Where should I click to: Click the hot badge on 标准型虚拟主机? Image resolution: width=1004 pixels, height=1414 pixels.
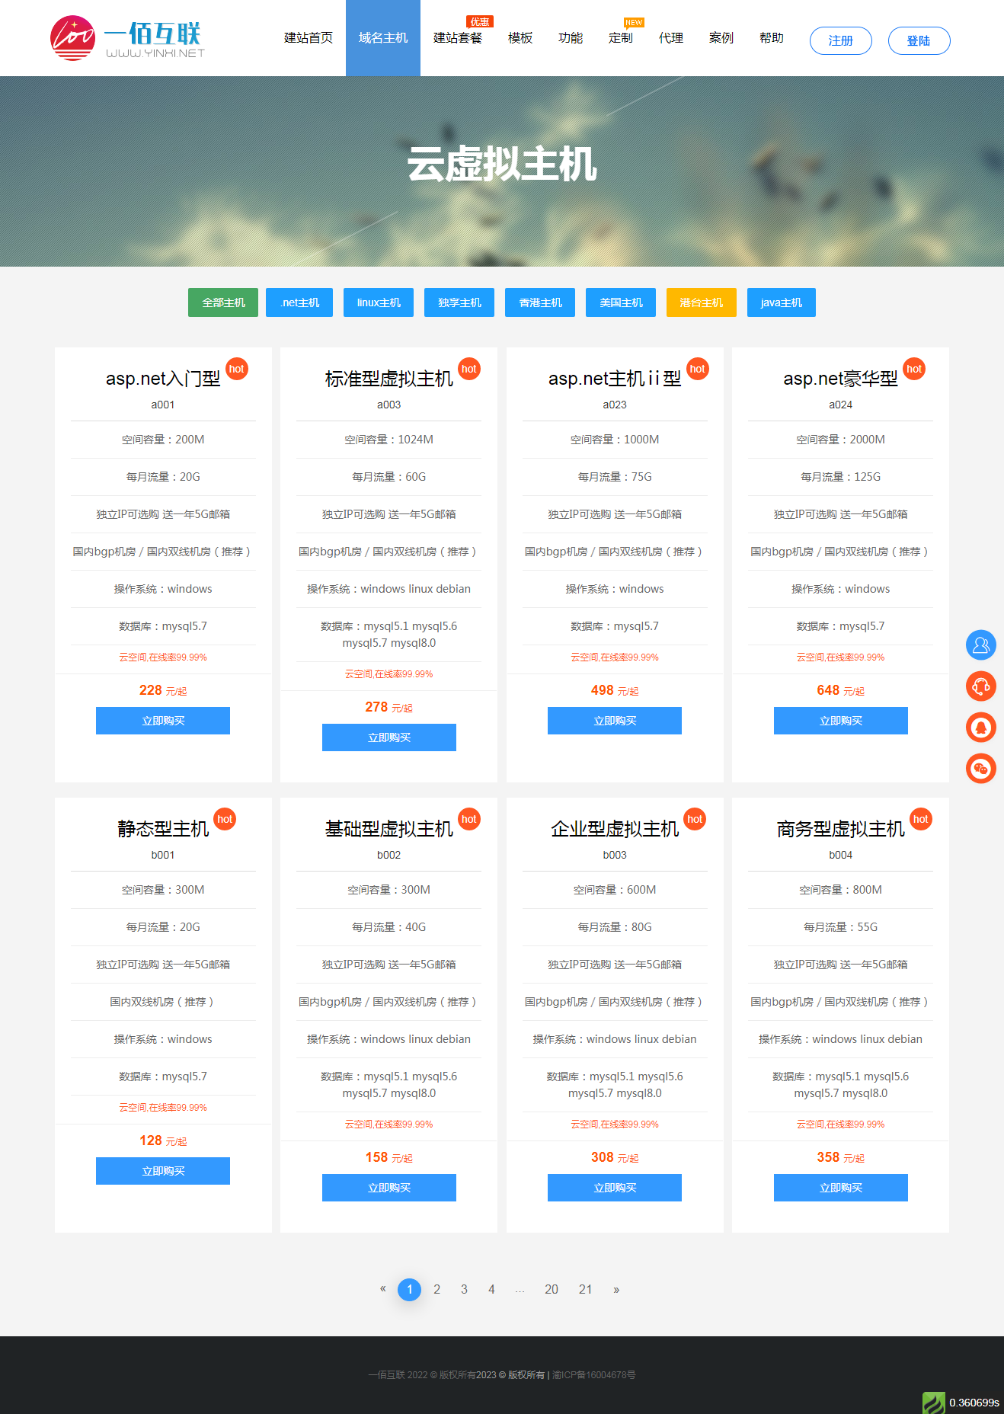point(469,369)
